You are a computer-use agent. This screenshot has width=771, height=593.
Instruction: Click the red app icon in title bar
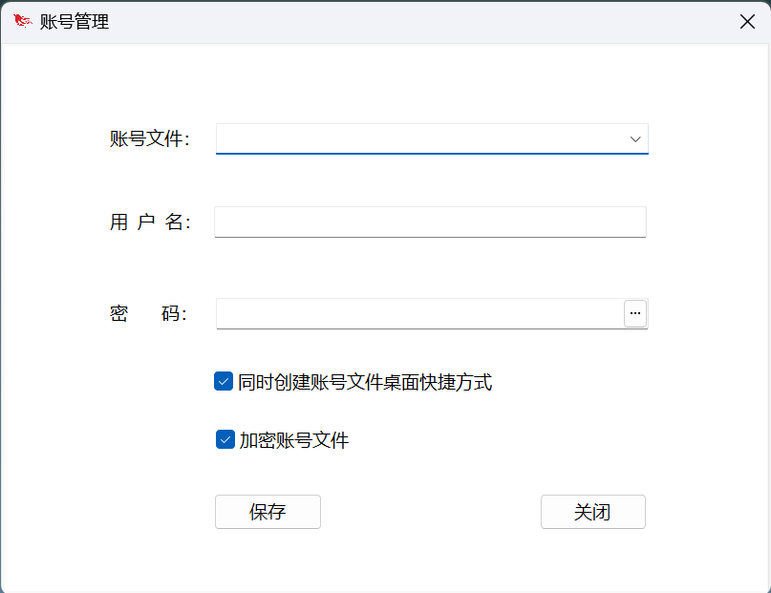pos(22,21)
